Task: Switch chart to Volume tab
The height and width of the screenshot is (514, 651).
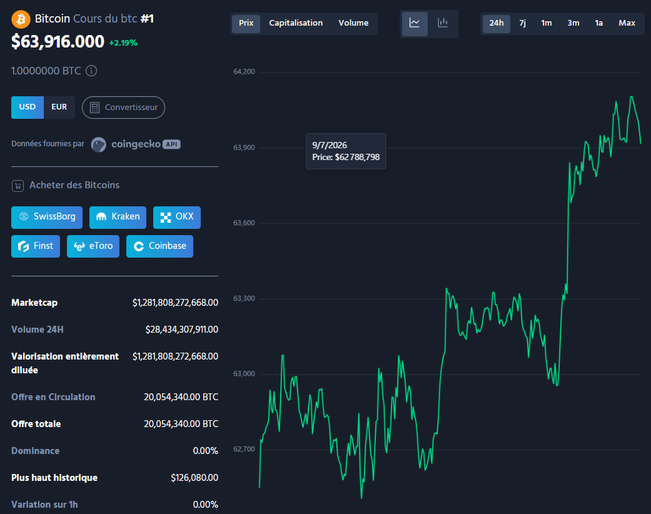Action: click(353, 23)
